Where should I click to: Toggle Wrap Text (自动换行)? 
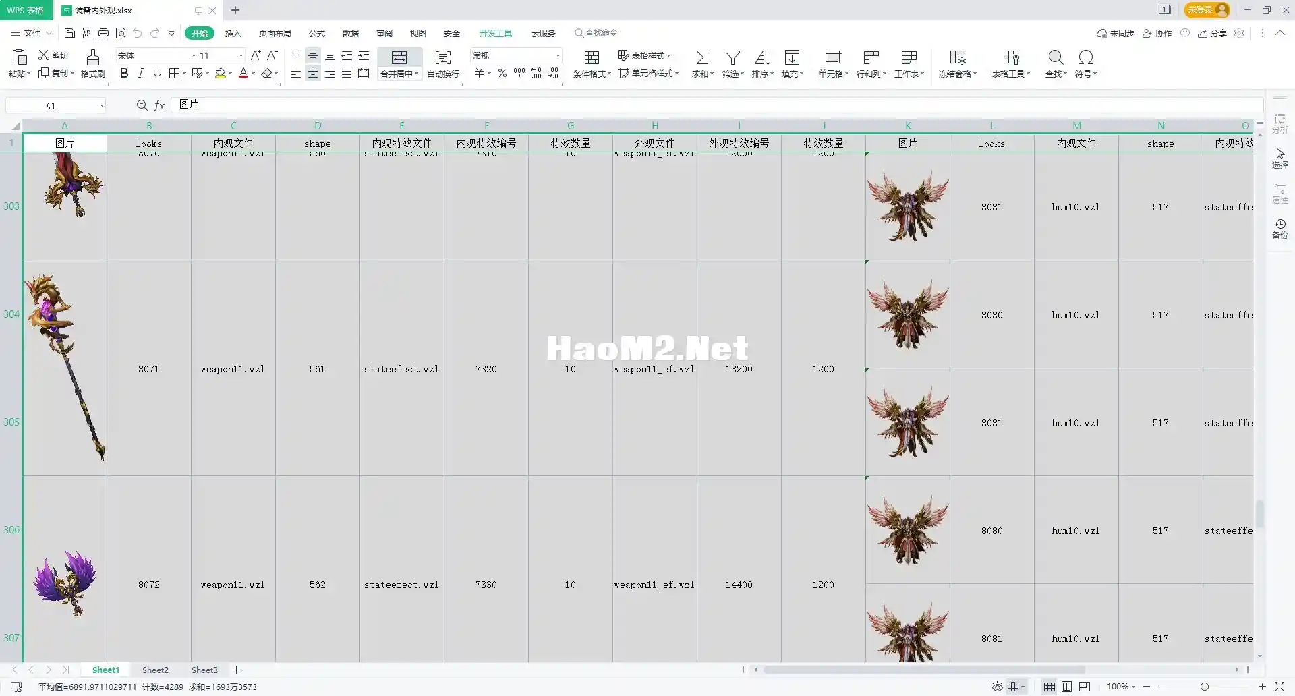tap(443, 64)
